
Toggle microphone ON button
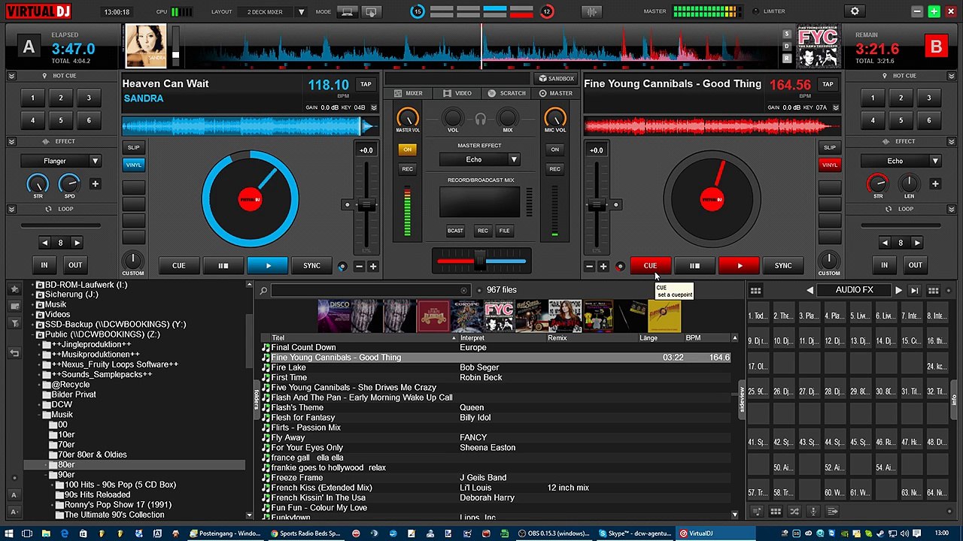[554, 150]
